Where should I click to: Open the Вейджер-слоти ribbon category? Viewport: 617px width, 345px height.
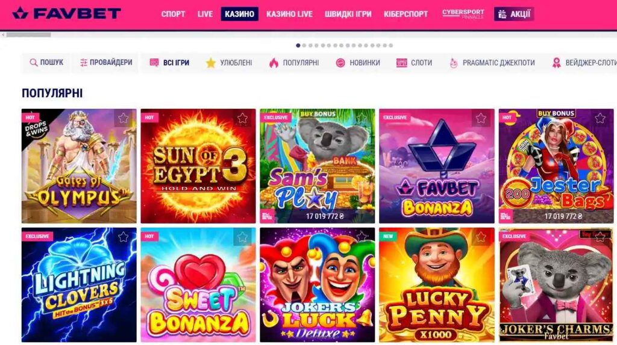click(584, 63)
